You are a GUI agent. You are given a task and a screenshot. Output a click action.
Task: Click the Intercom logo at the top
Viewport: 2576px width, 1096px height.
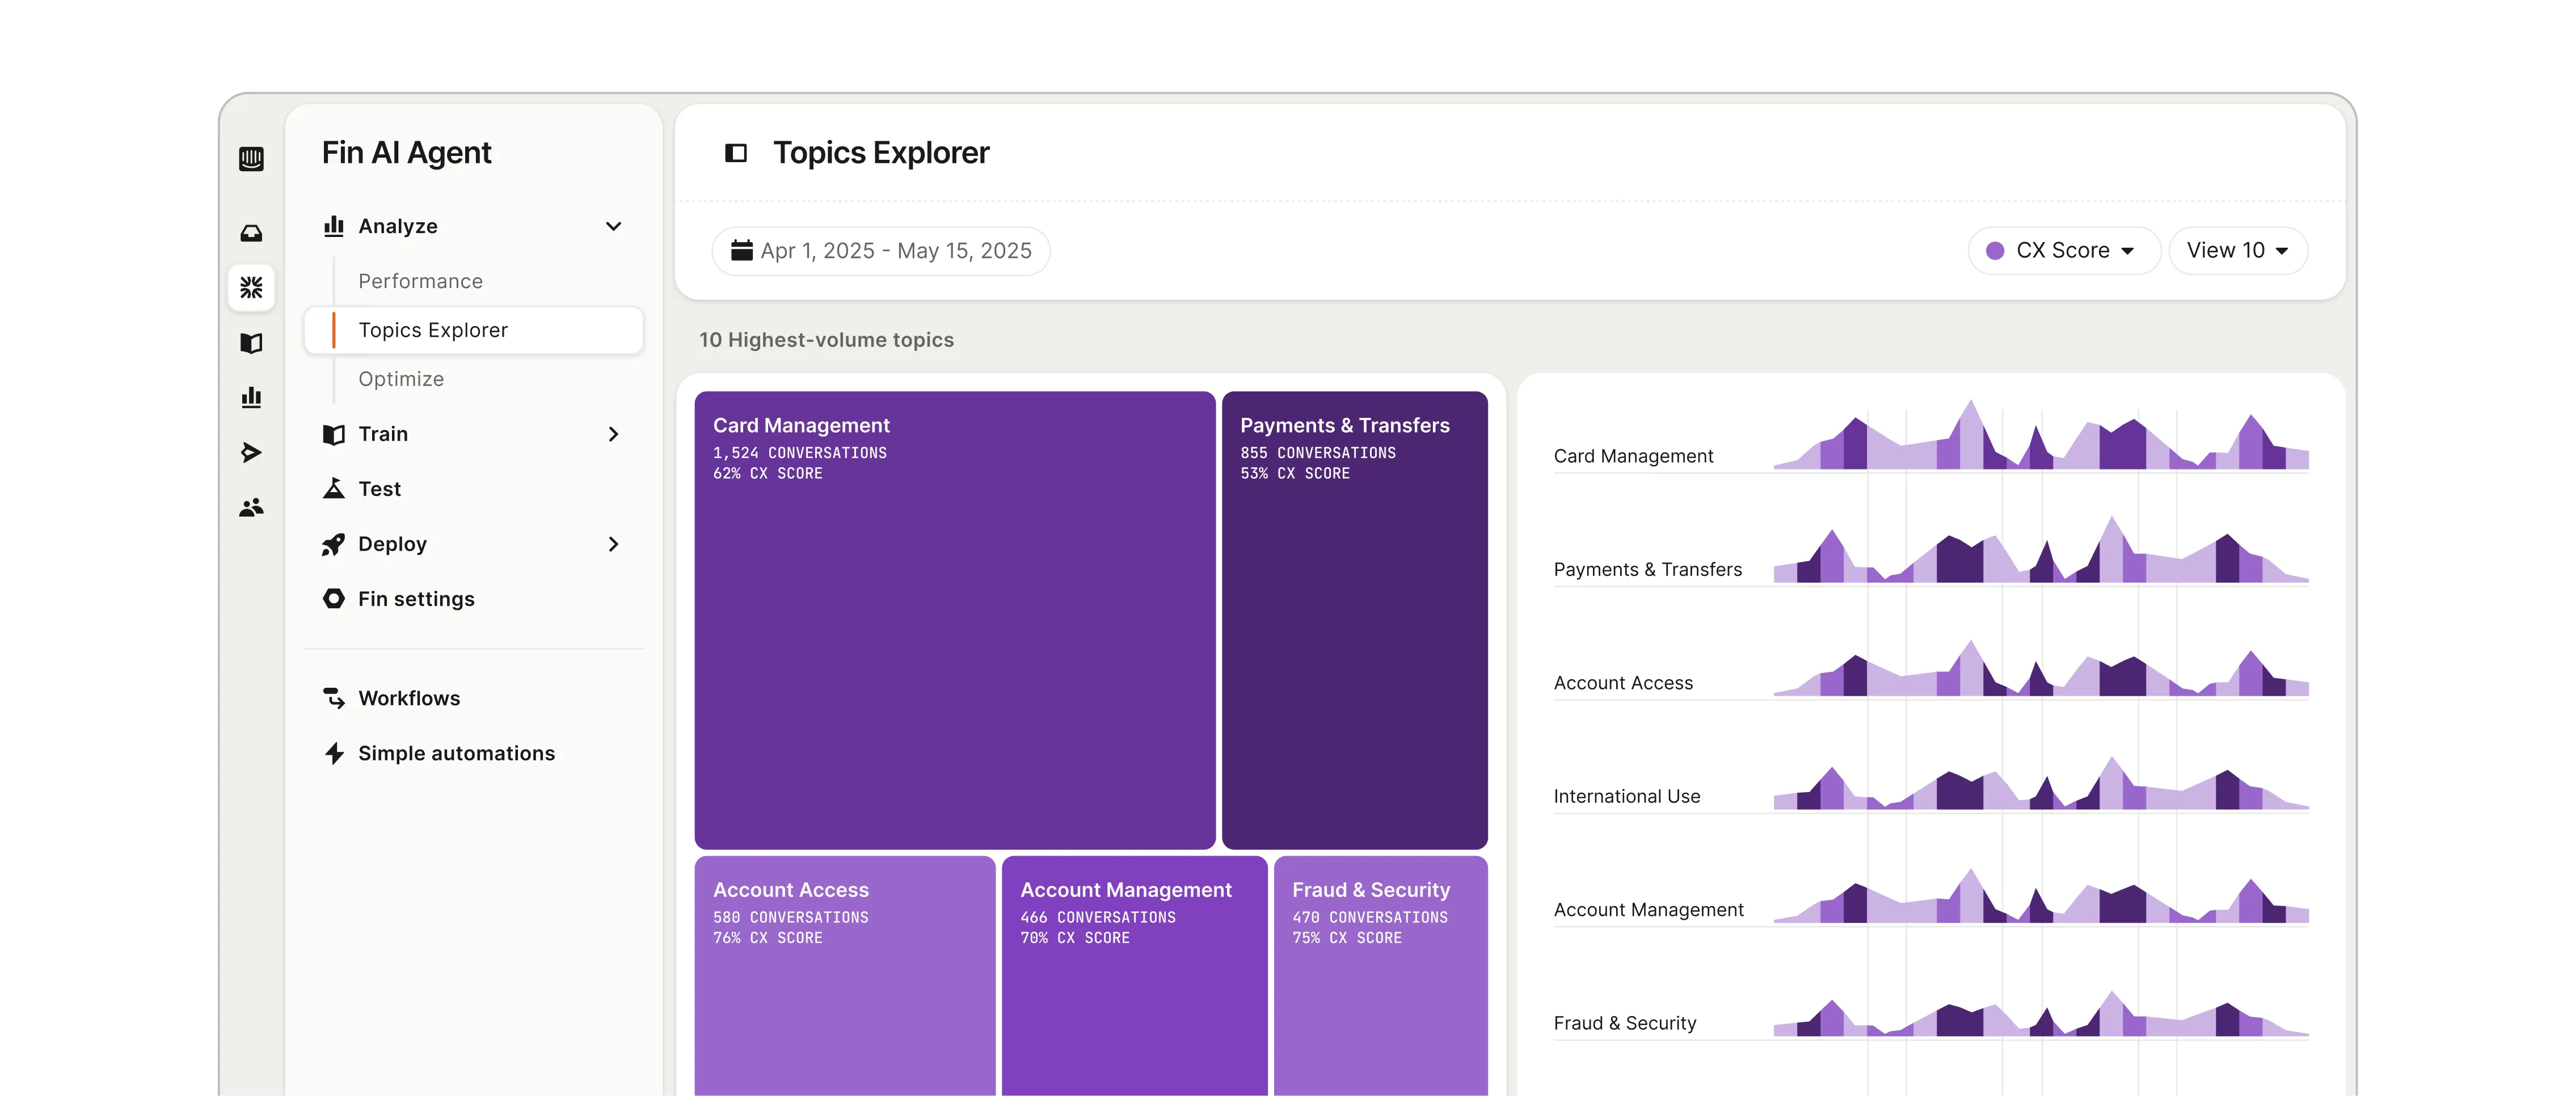pyautogui.click(x=251, y=158)
